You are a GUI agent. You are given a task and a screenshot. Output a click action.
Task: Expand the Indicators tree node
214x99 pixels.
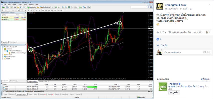[x=3, y=55]
